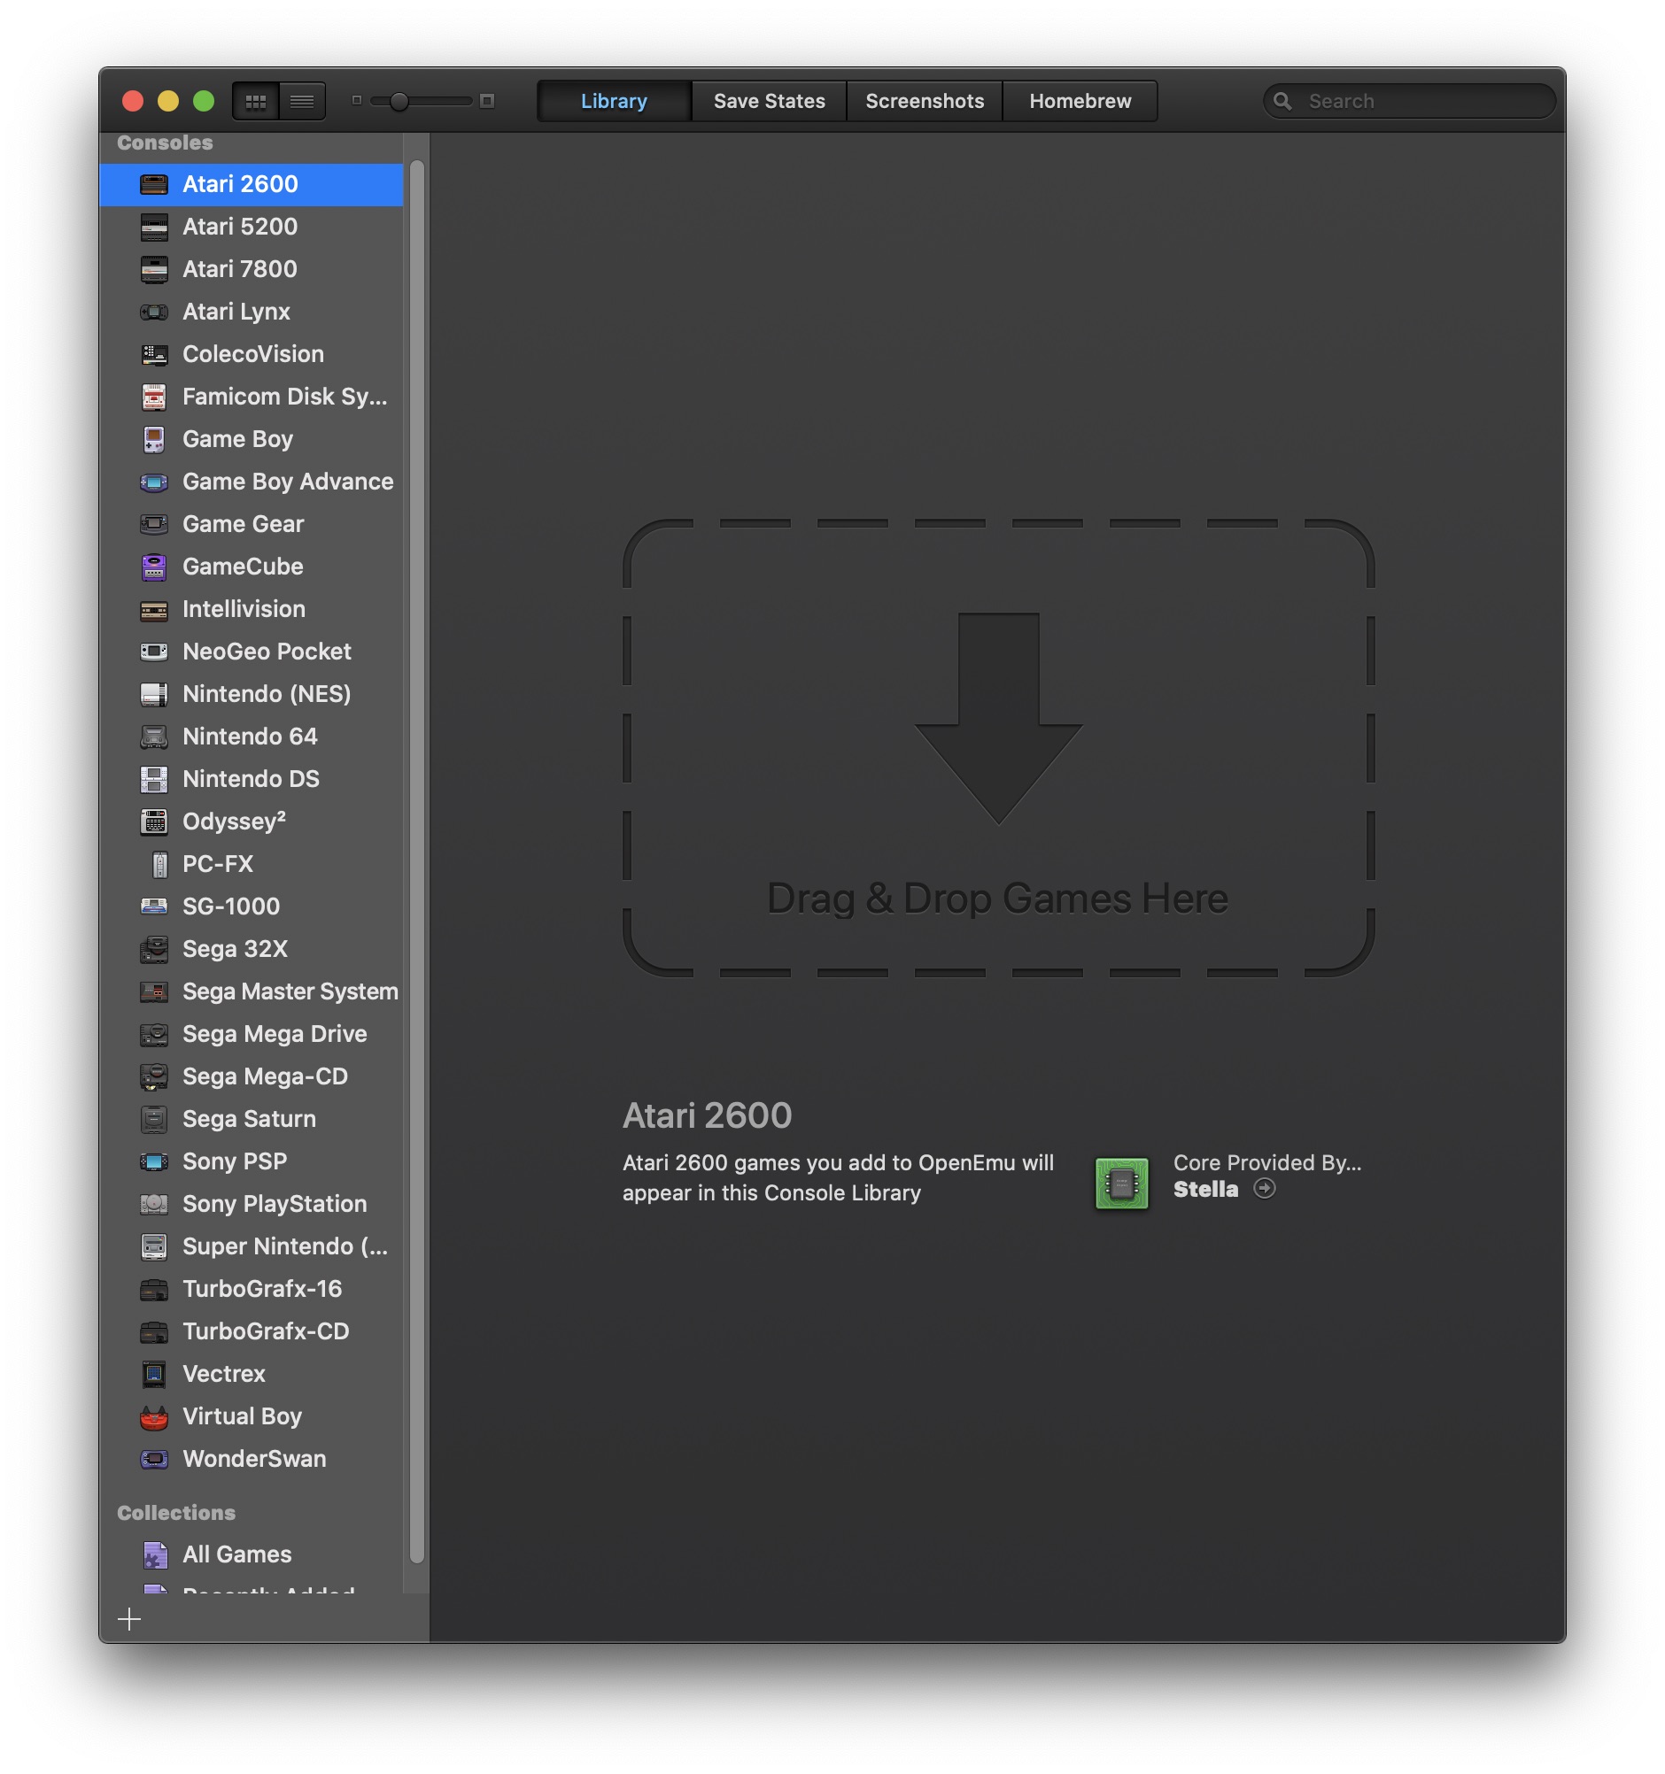Select the Virtual Boy console icon
The width and height of the screenshot is (1665, 1774).
pos(153,1416)
